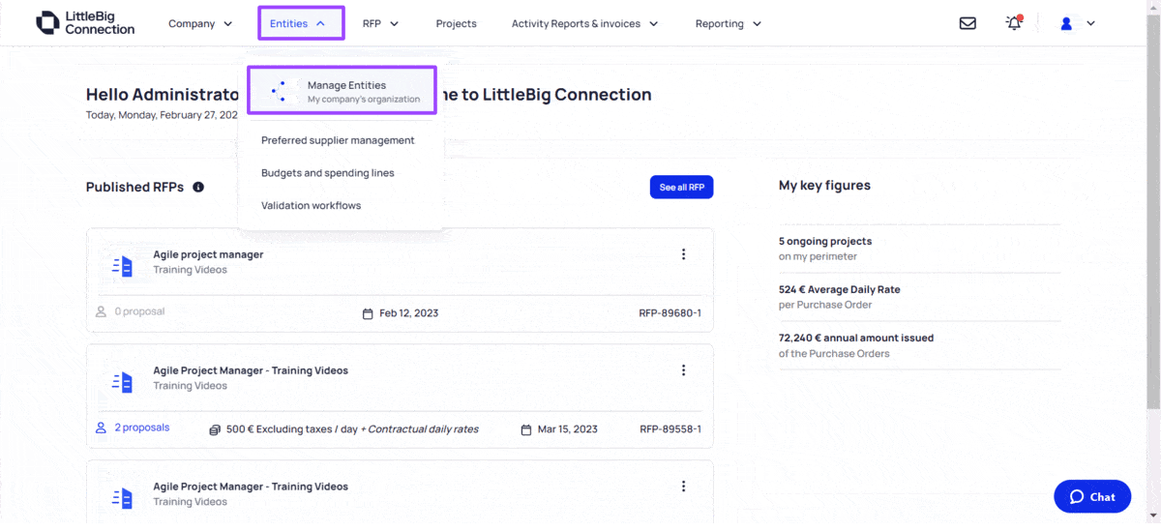Click the RFP-89680-1 reference

(670, 313)
